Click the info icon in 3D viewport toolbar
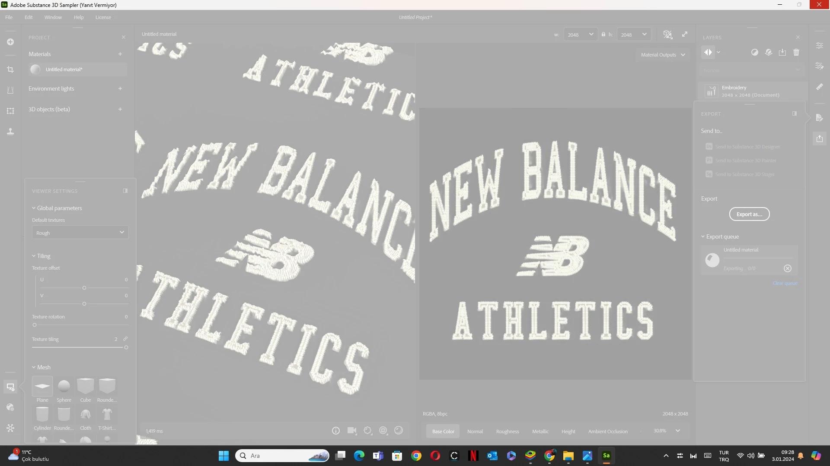Image resolution: width=830 pixels, height=466 pixels. 336,431
